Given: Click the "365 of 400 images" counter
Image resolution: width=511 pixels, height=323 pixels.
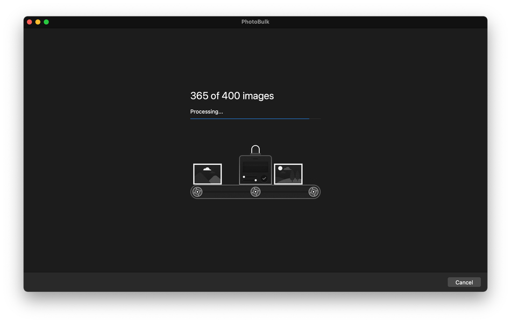Looking at the screenshot, I should click(232, 96).
